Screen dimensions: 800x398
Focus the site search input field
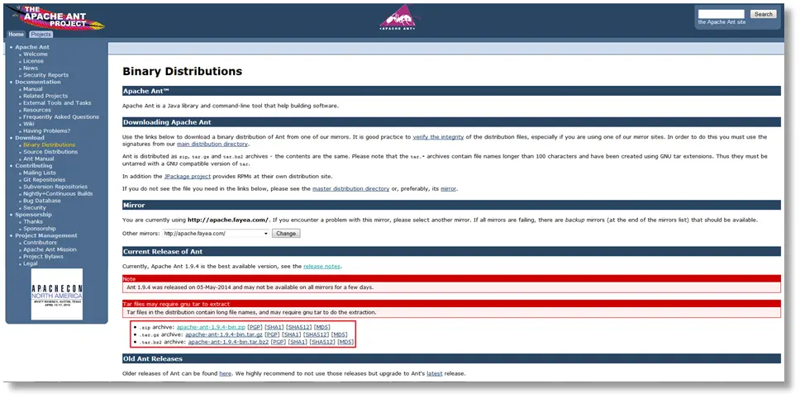tap(721, 14)
